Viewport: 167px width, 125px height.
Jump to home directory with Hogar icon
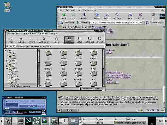pyautogui.click(x=56, y=40)
